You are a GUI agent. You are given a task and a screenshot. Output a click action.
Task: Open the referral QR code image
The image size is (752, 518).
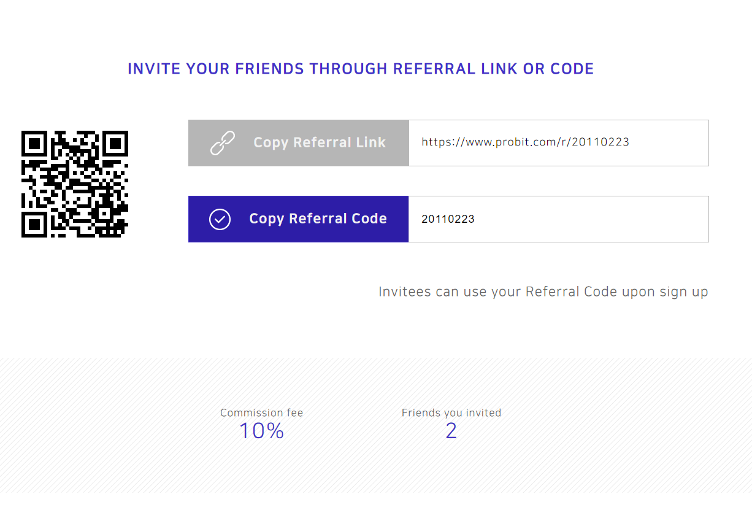click(75, 184)
